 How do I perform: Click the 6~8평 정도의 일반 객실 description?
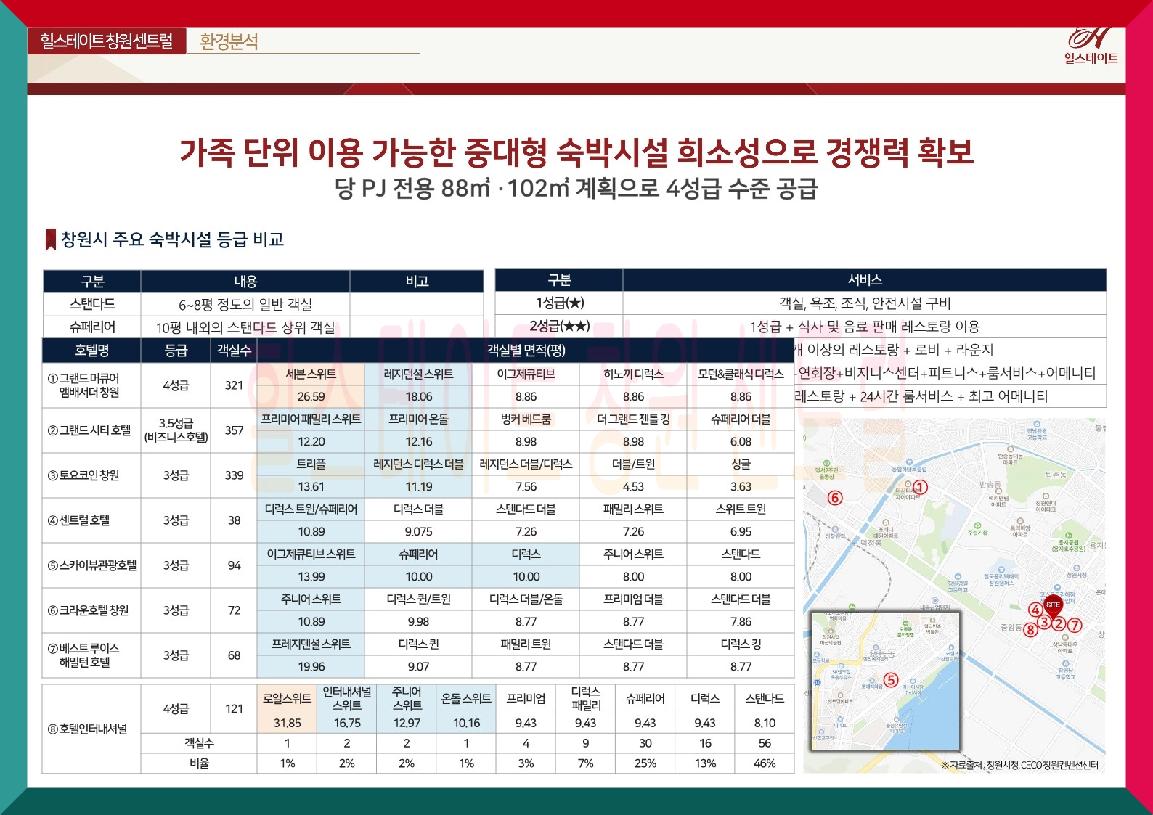click(245, 304)
